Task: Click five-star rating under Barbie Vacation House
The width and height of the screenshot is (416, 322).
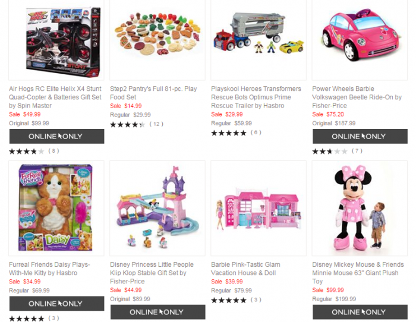Action: point(229,300)
